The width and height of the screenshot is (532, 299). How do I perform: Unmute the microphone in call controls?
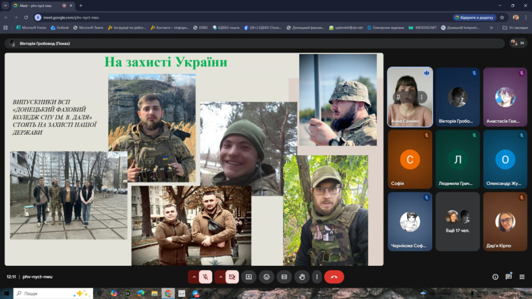coord(205,277)
